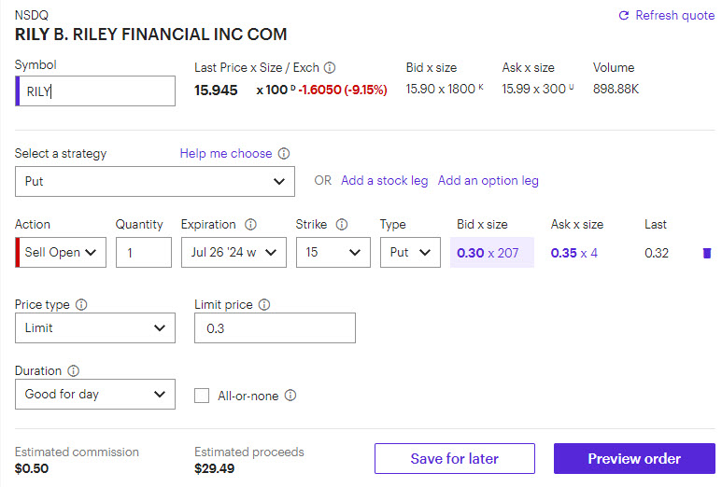Click the Add a stock leg link

[384, 181]
